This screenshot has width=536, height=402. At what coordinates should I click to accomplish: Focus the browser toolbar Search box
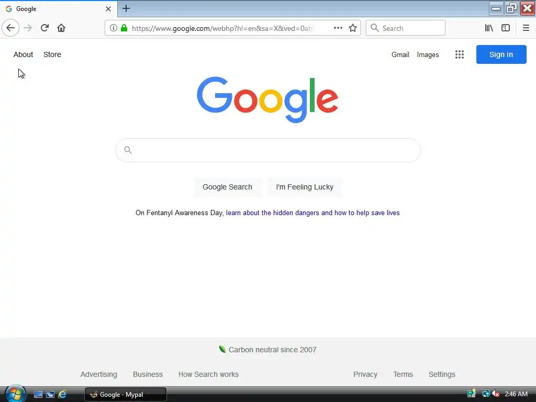tap(406, 28)
